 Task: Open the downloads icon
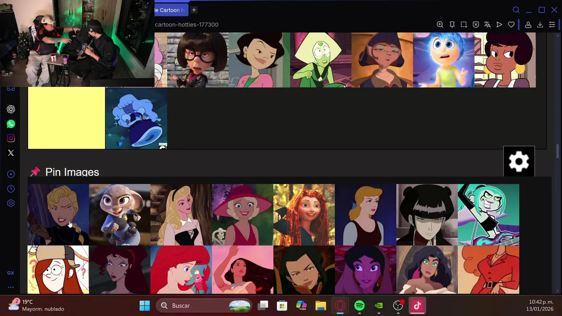(540, 25)
